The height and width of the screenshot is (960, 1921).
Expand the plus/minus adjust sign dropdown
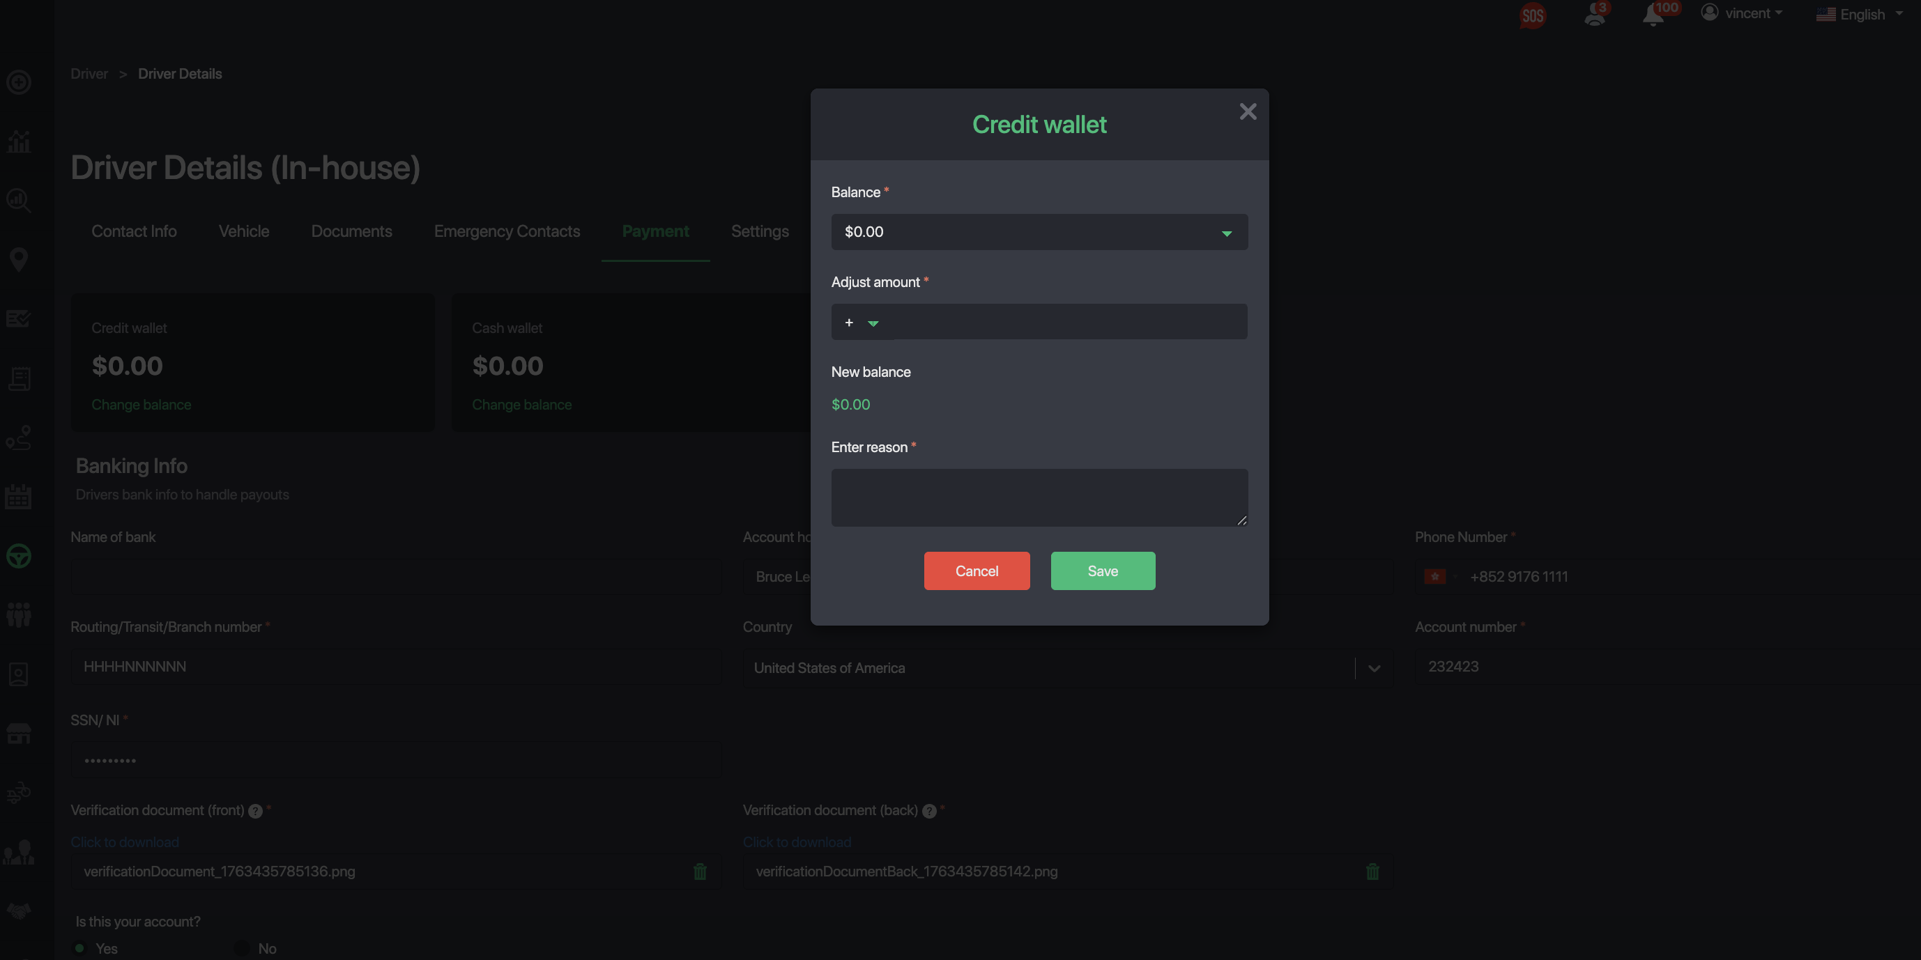(862, 323)
